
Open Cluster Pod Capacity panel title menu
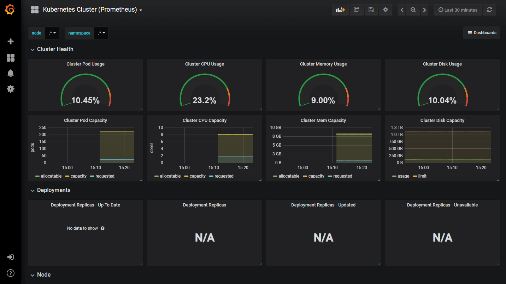coord(86,121)
